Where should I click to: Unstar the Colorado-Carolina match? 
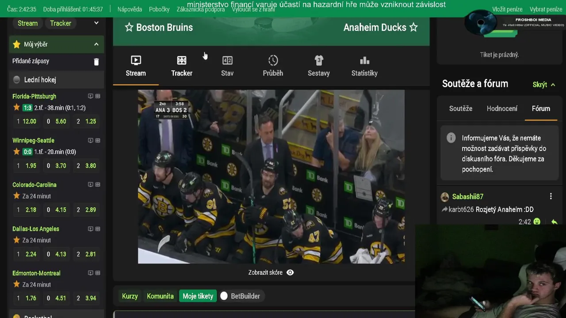(16, 196)
